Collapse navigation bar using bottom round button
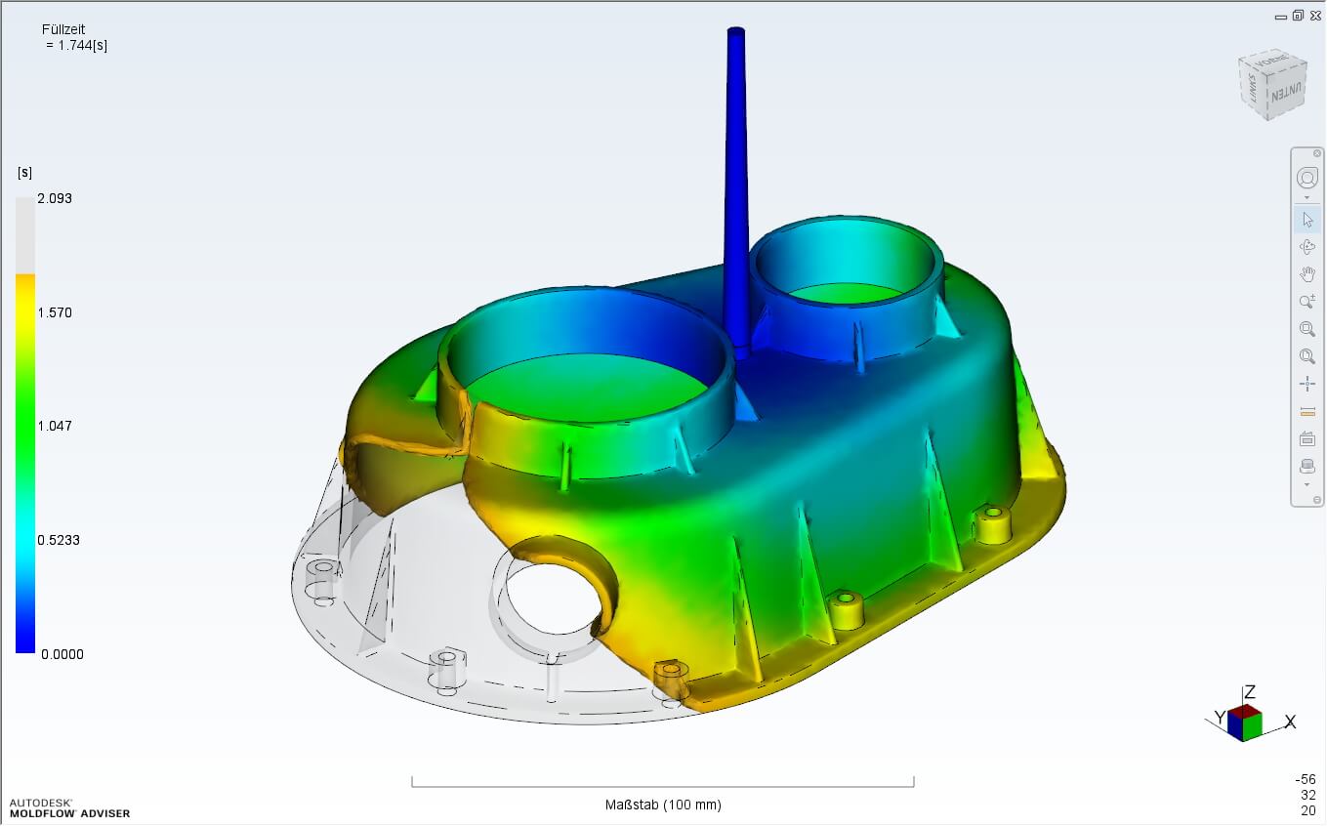The image size is (1327, 826). [1317, 499]
